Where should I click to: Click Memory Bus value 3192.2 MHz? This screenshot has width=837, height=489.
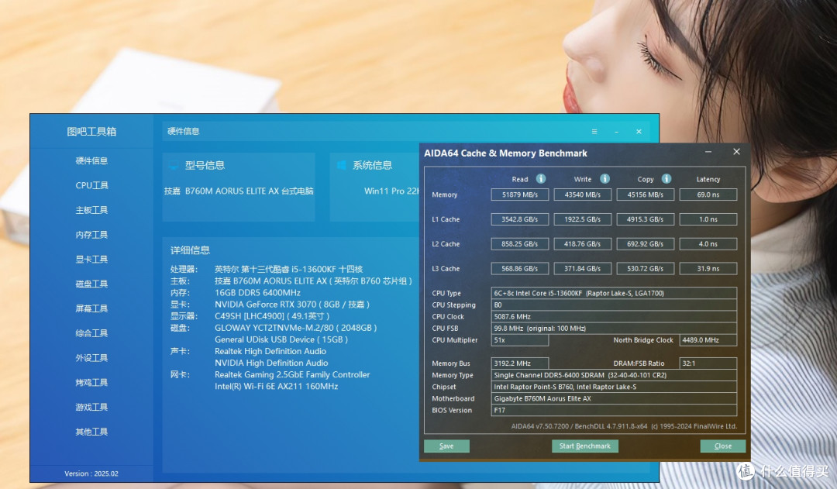click(520, 363)
